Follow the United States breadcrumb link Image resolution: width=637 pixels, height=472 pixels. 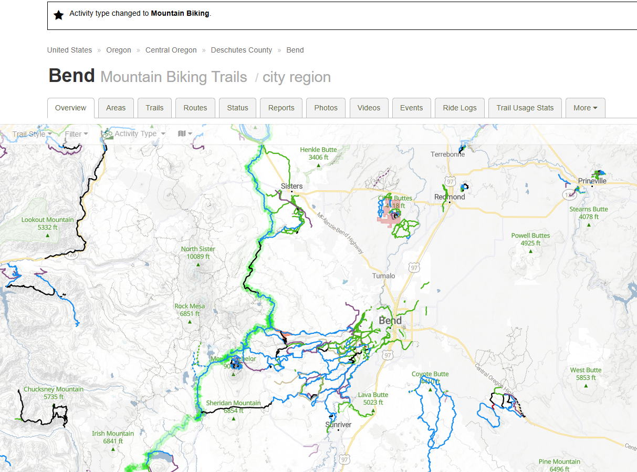point(69,50)
